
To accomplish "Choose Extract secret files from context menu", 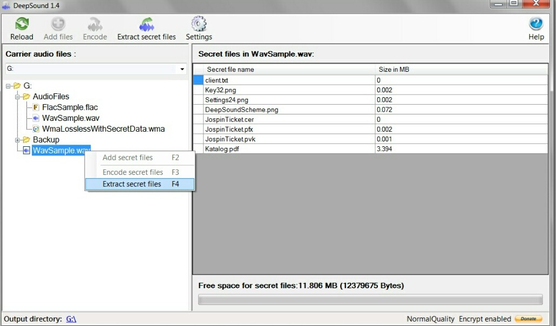I will tap(132, 184).
